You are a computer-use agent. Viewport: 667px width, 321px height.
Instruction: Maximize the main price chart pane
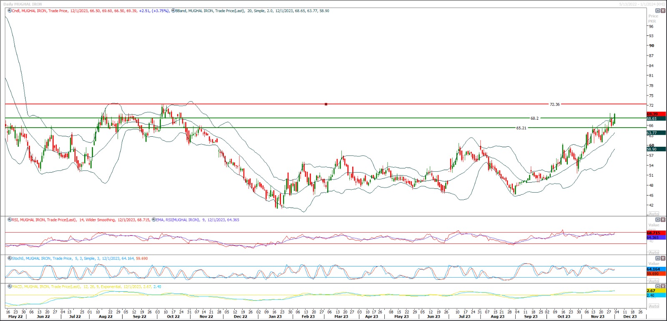(658, 11)
